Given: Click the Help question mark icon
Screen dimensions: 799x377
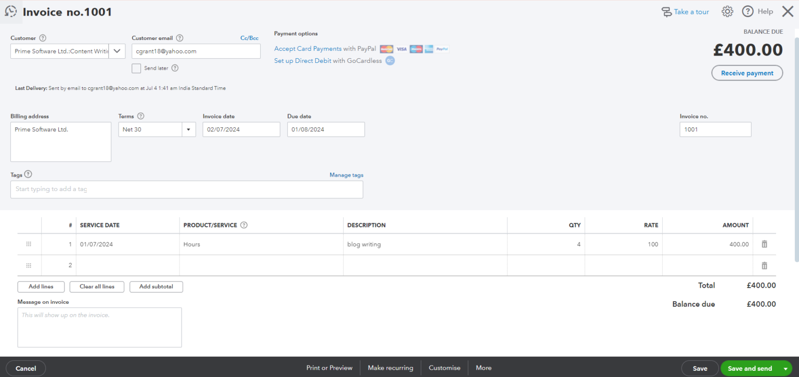Looking at the screenshot, I should point(748,11).
